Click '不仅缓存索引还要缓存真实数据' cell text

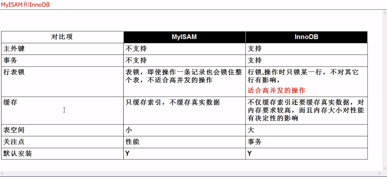point(306,111)
